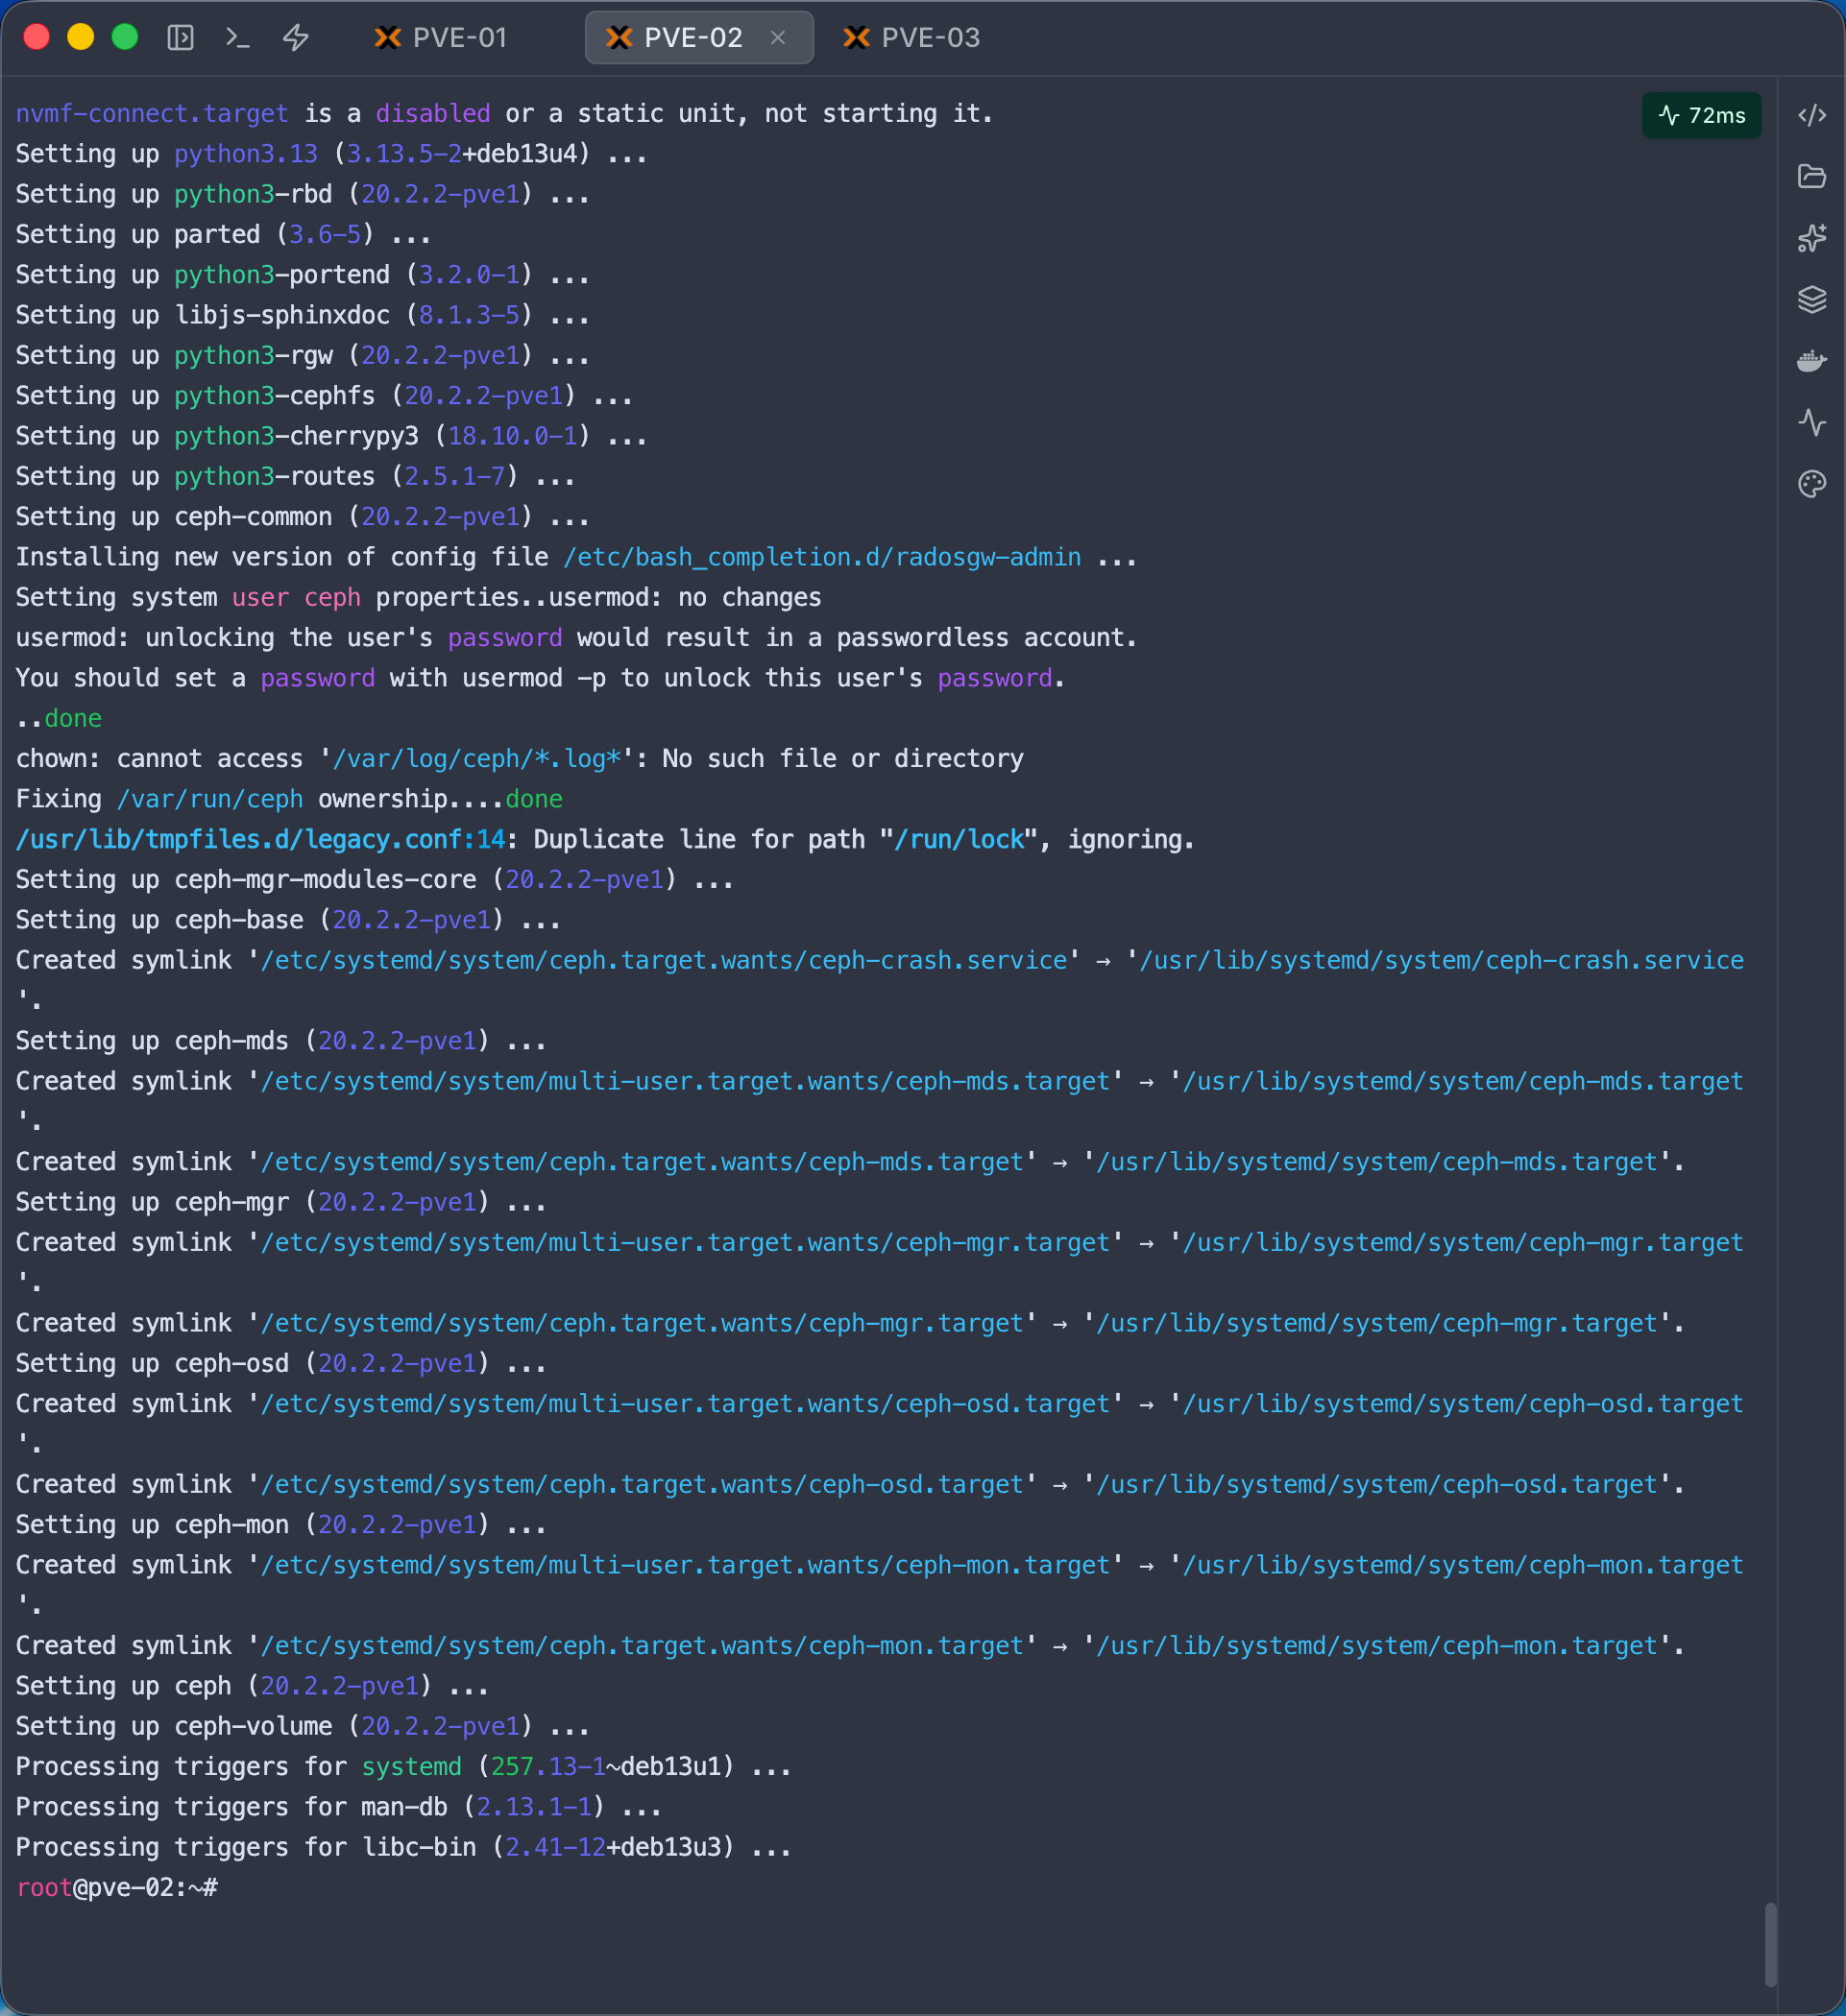Click the /etc/bash_completion.d/radosgw-admin path
The height and width of the screenshot is (2016, 1846).
821,557
